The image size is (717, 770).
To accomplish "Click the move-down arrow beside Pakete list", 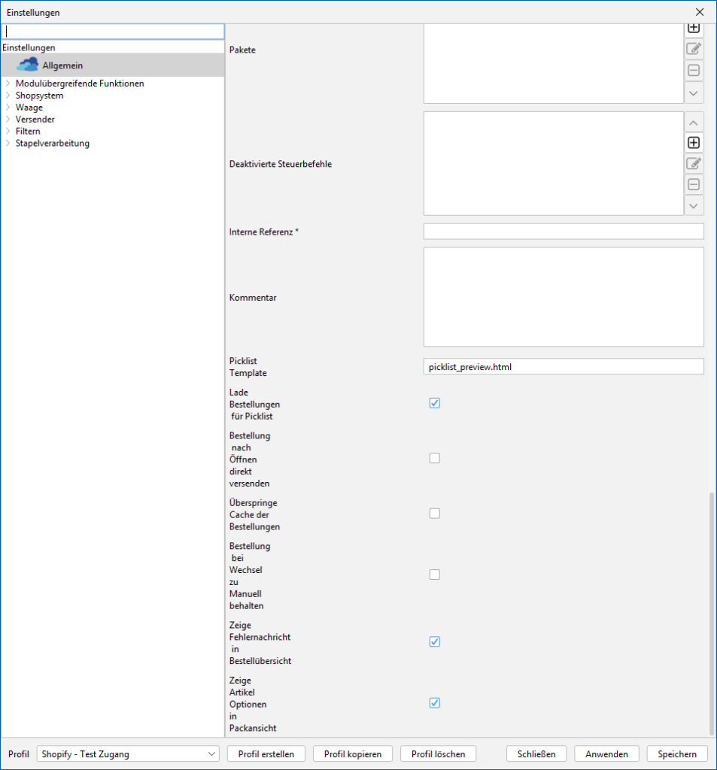I will [694, 92].
